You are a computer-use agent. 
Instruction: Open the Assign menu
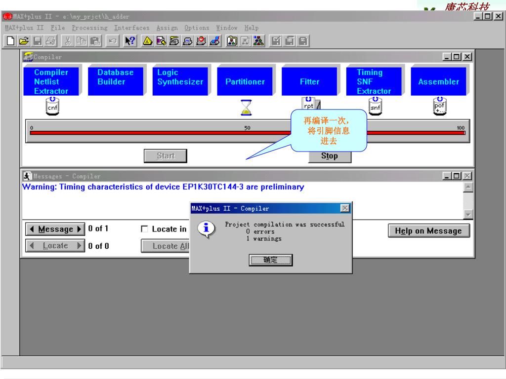(167, 28)
